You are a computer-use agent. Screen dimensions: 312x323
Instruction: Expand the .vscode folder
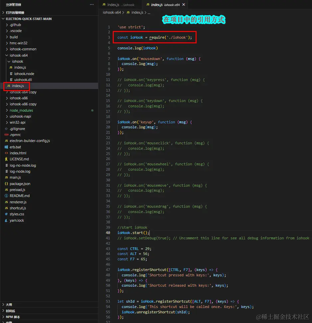(x=49, y=31)
